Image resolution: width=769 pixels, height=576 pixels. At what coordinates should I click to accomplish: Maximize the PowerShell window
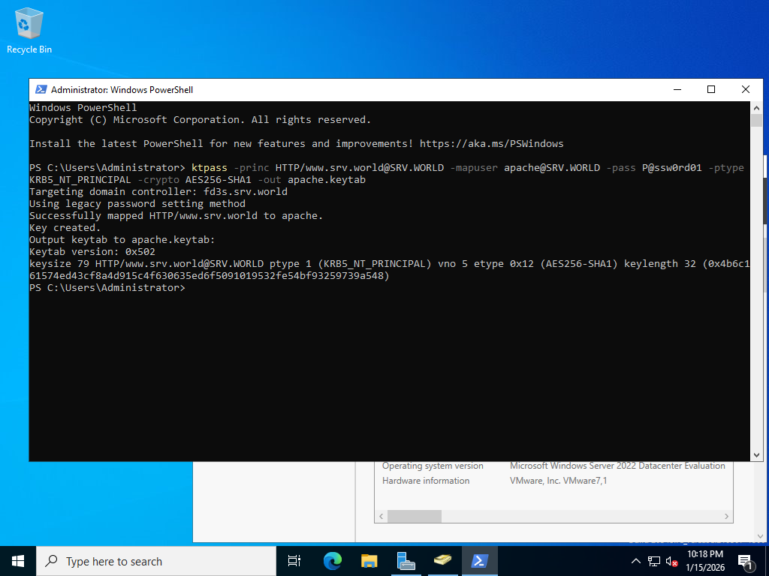pyautogui.click(x=711, y=89)
